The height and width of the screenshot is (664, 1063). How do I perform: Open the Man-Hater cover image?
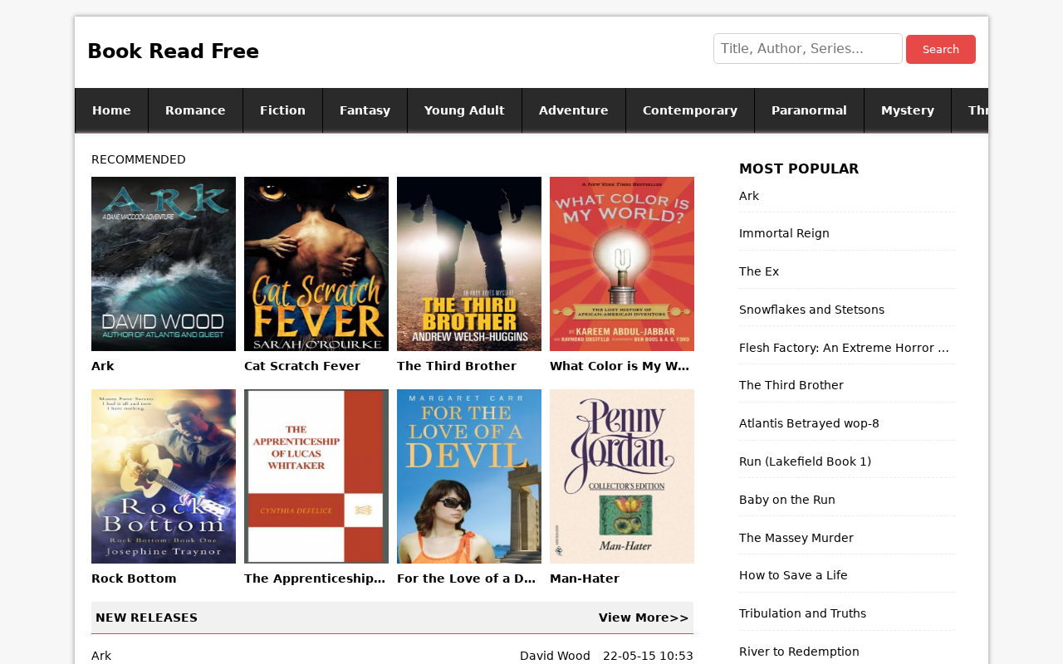click(622, 476)
